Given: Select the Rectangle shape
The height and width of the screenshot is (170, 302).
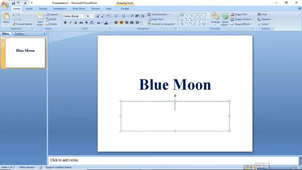Looking at the screenshot, I should pyautogui.click(x=195, y=15).
